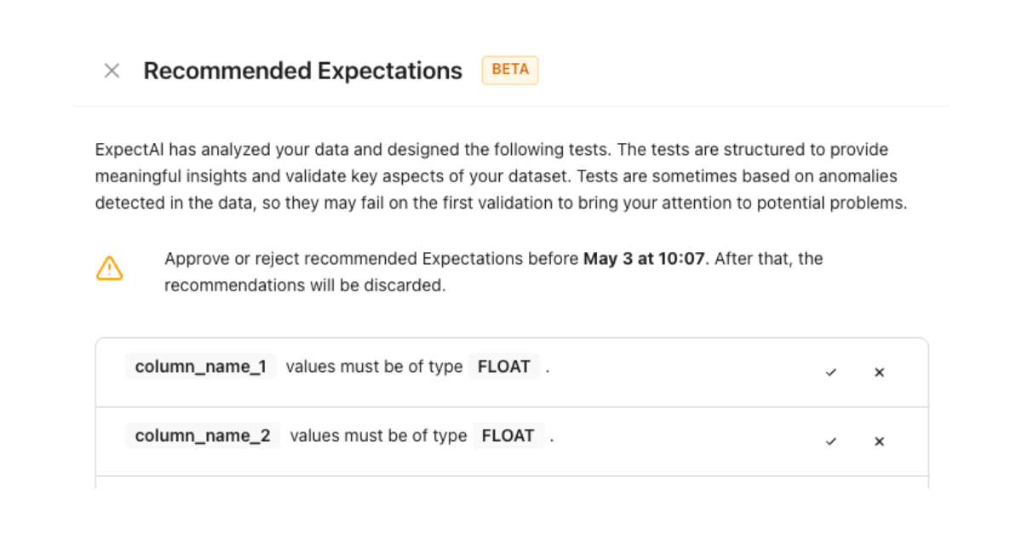Click the column_name_2 chip
1022x534 pixels.
202,435
